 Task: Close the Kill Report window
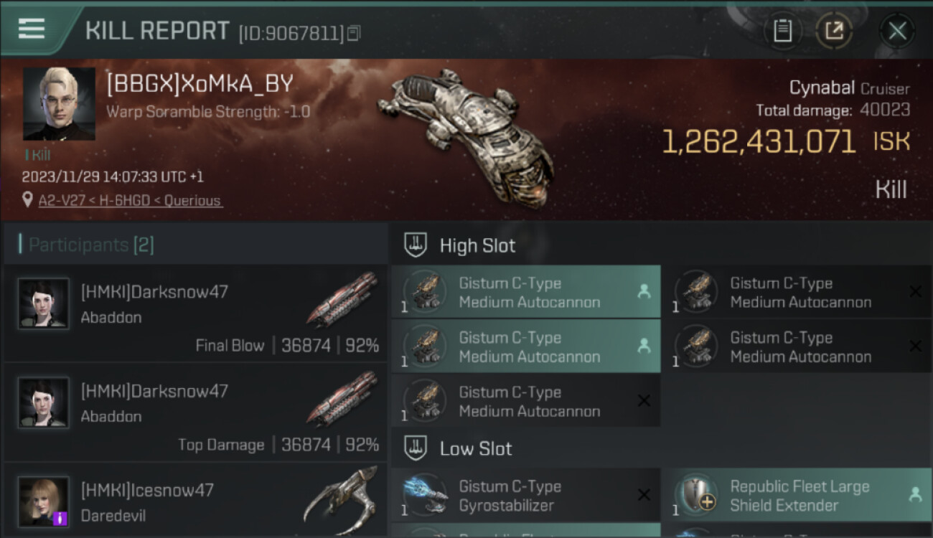pos(897,31)
